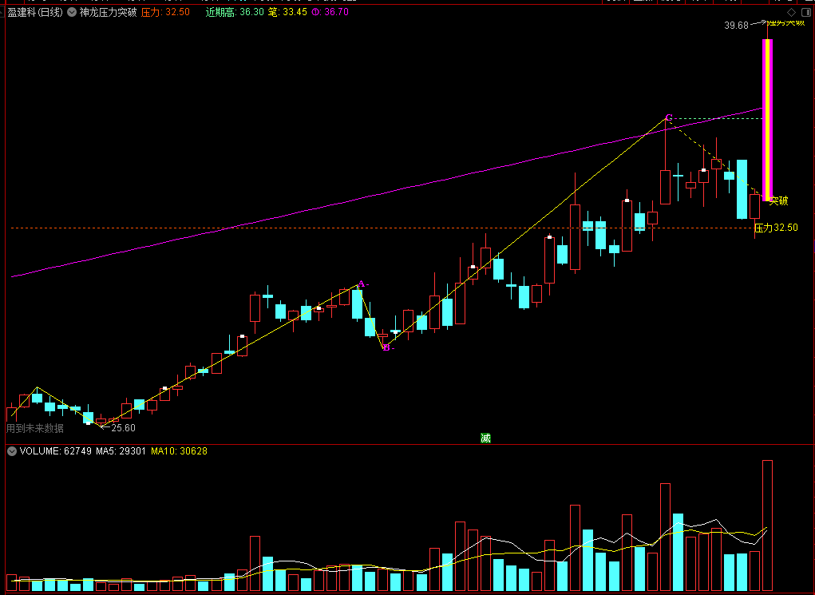Viewport: 815px width, 595px height.
Task: Click wave point A label
Action: 362,284
